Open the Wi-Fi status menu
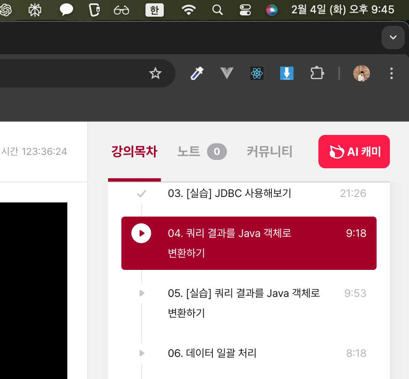 point(189,10)
